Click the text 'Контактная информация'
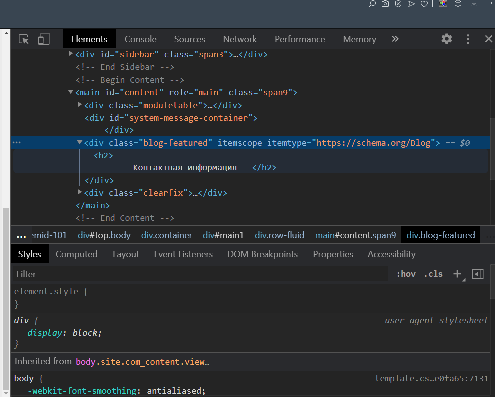The image size is (495, 397). (185, 168)
